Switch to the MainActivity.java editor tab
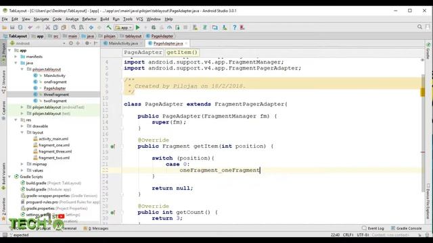Viewport: 433px width, 243px height. click(123, 43)
